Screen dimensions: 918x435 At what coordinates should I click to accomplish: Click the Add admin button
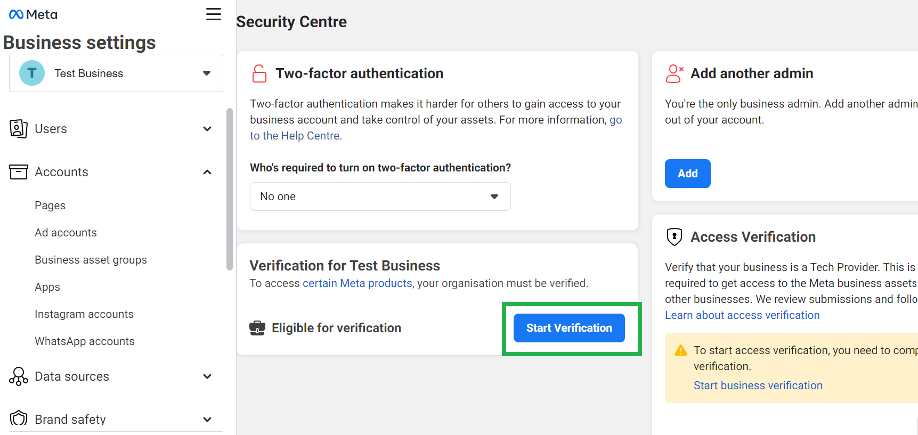pos(687,174)
